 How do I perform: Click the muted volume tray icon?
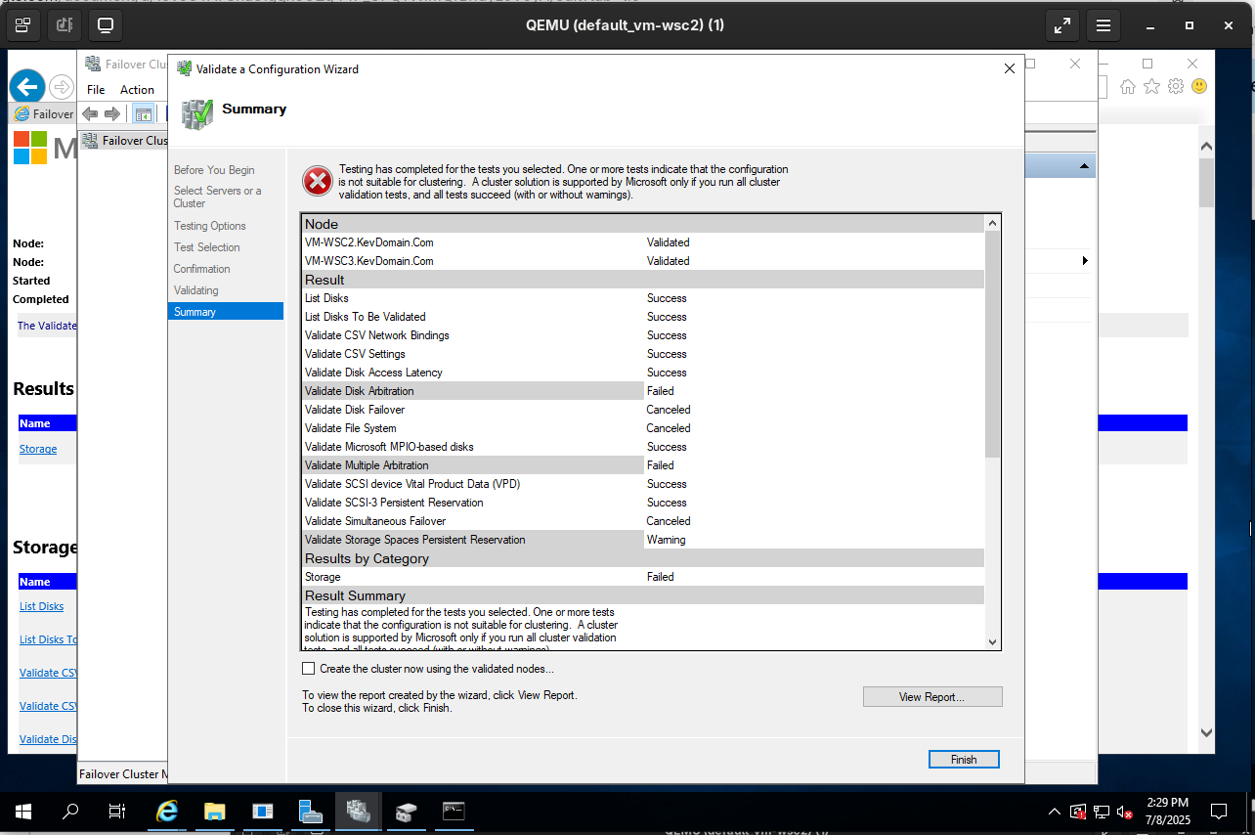(x=1125, y=812)
